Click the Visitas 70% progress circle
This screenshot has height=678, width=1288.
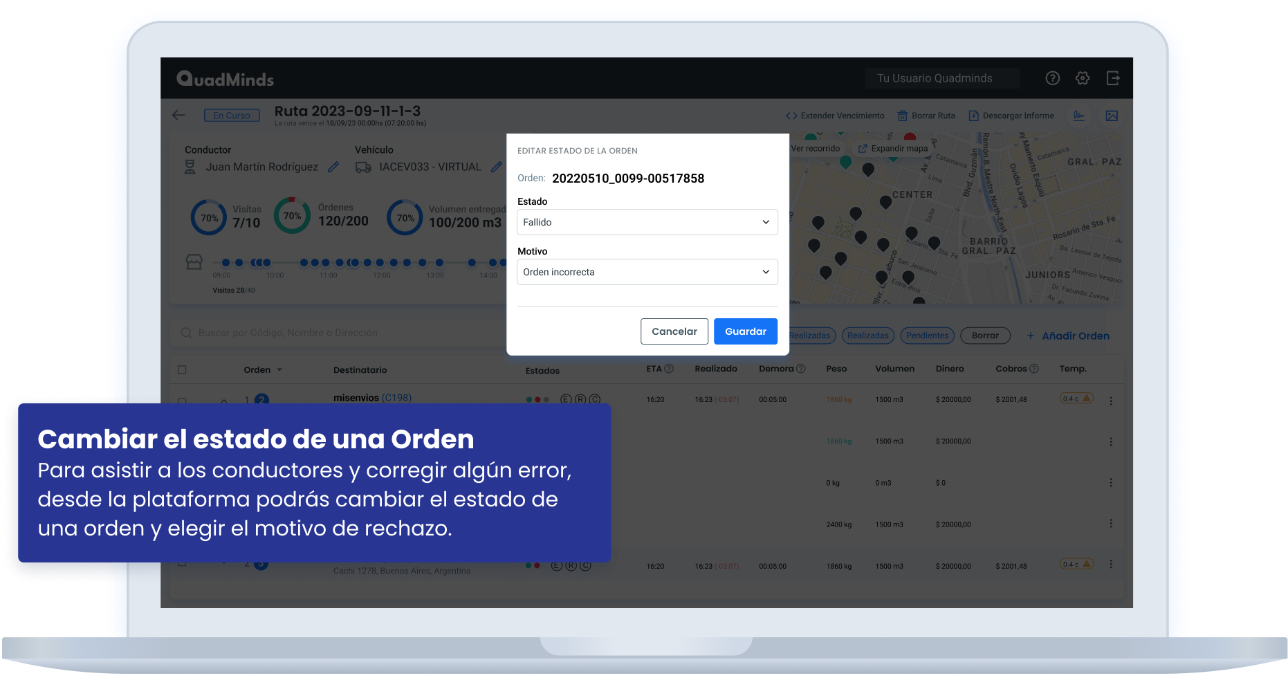click(209, 217)
